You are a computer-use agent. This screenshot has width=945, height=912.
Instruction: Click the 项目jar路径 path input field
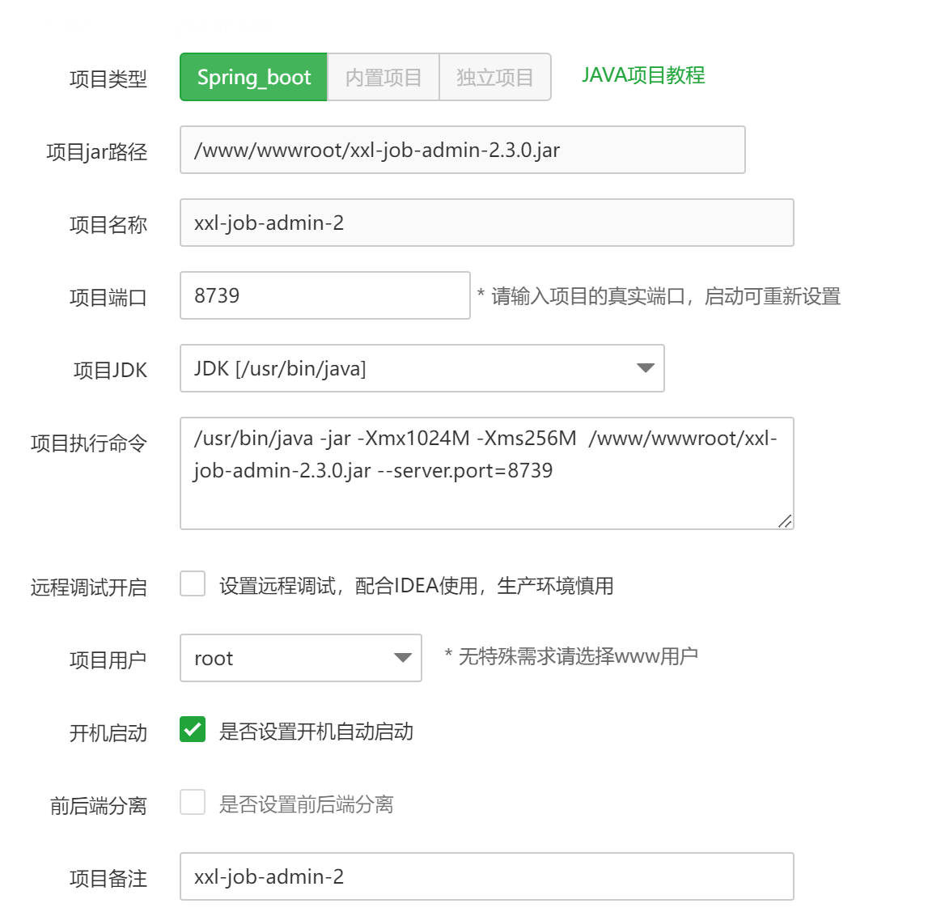pyautogui.click(x=462, y=150)
